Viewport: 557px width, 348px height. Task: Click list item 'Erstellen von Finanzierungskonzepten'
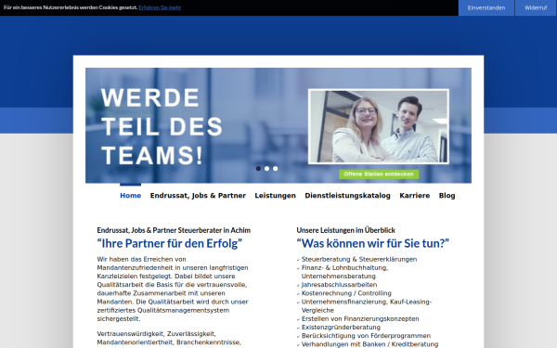(x=360, y=319)
